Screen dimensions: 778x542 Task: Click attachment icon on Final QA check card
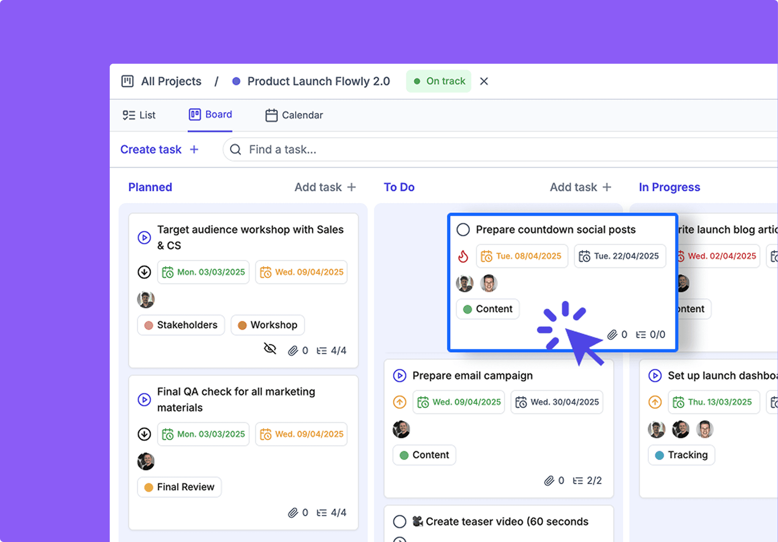[x=293, y=512]
